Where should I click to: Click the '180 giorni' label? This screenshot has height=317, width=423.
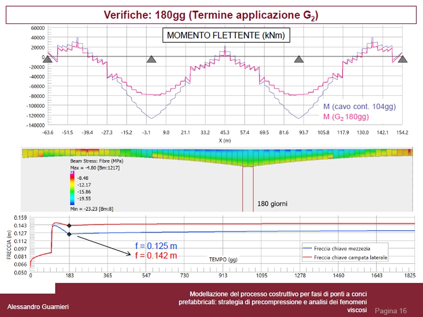click(x=272, y=204)
